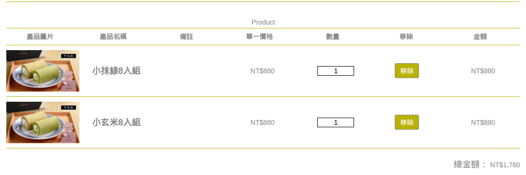Image resolution: width=526 pixels, height=175 pixels.
Task: Focus the quantity field for 小玄米8入組
Action: tap(336, 122)
